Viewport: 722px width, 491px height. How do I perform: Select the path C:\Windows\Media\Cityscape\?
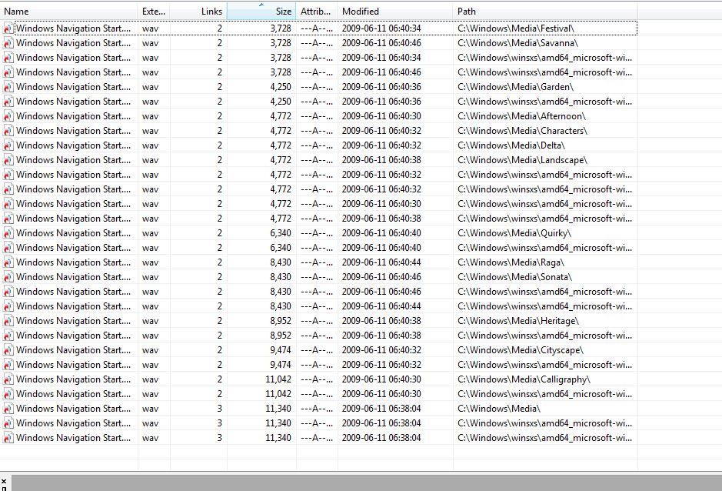click(x=521, y=350)
